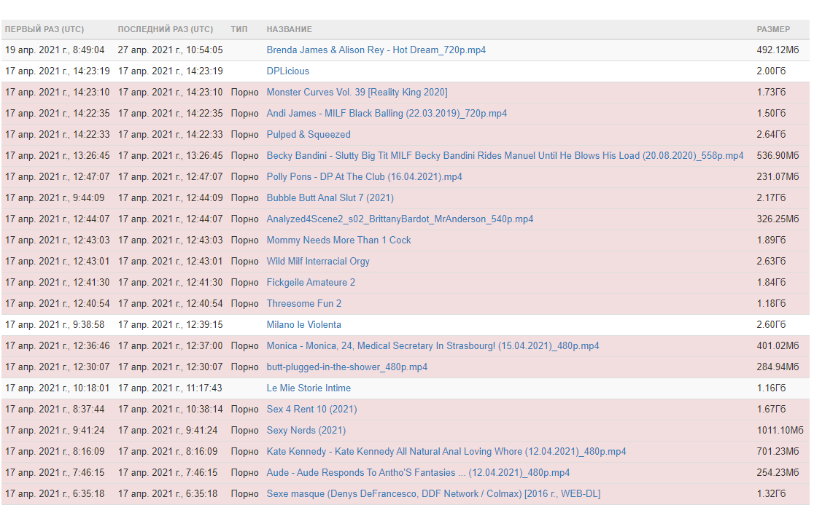Open the 'Sexe masque (Denys DeFrancesco...)' link
This screenshot has height=505, width=814.
(x=433, y=493)
